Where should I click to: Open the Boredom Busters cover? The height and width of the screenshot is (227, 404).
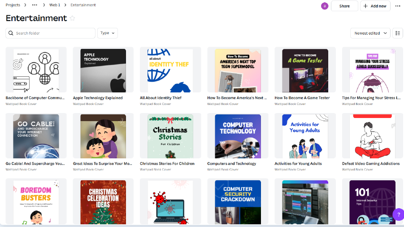[x=36, y=202]
